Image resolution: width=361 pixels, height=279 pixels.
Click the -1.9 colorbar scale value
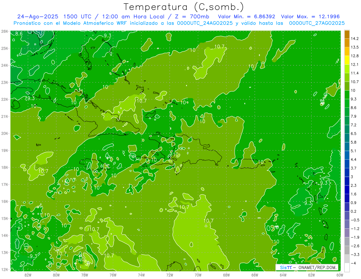pos(355,237)
